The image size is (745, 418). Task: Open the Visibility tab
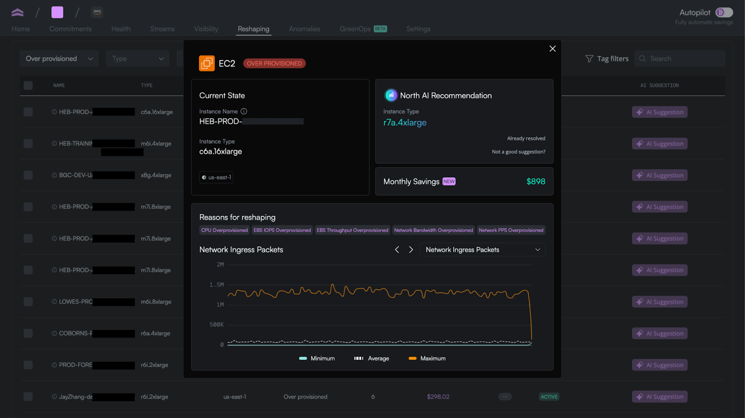pos(206,29)
